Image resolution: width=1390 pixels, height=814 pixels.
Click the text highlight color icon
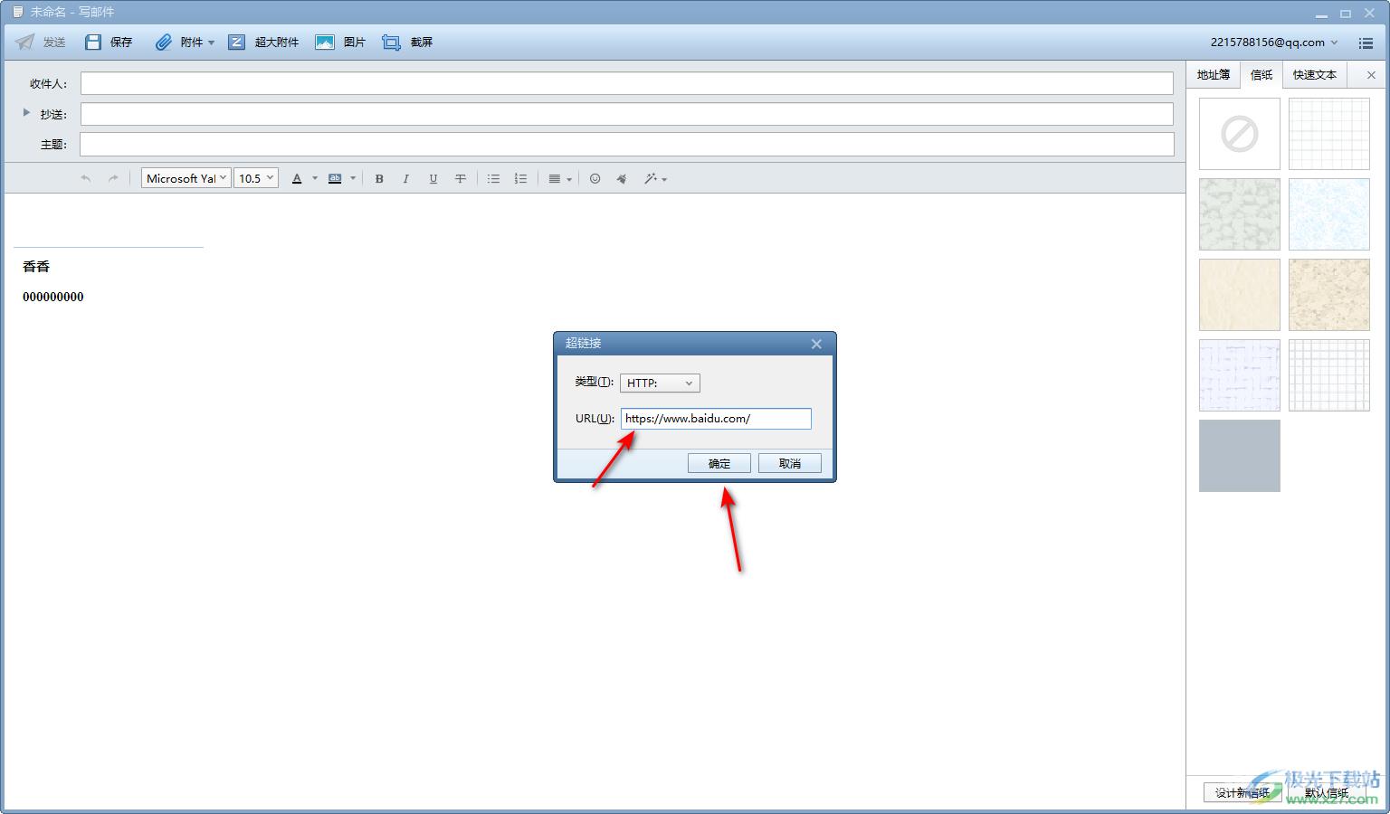(x=335, y=179)
